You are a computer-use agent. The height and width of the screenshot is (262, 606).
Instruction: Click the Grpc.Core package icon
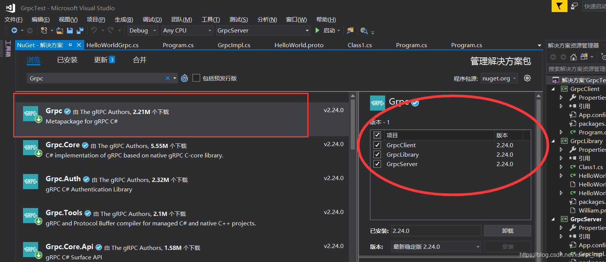(31, 148)
